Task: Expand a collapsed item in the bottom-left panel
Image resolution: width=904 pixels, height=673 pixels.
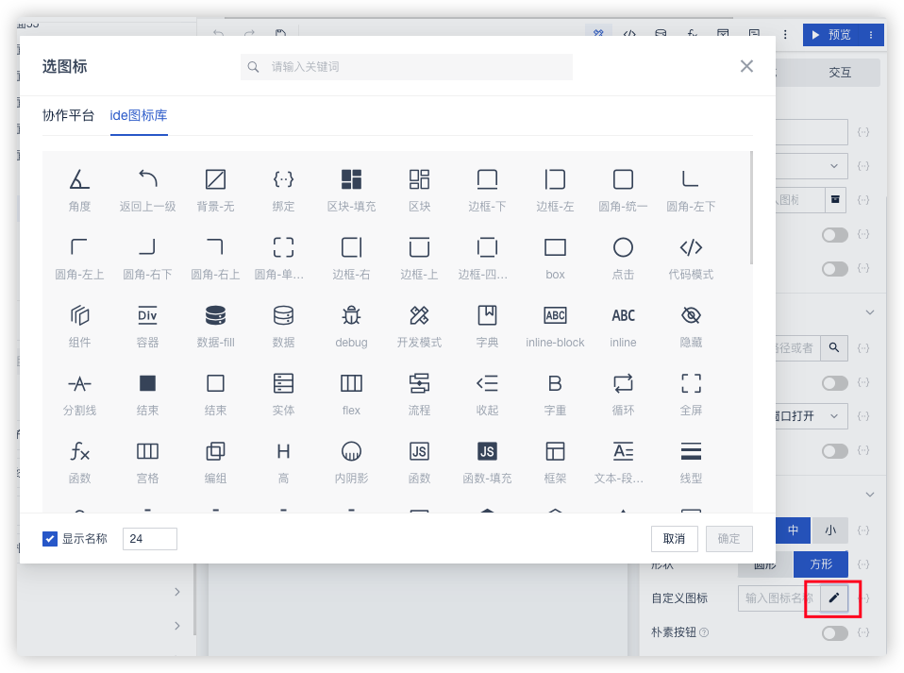Action: pos(177,593)
